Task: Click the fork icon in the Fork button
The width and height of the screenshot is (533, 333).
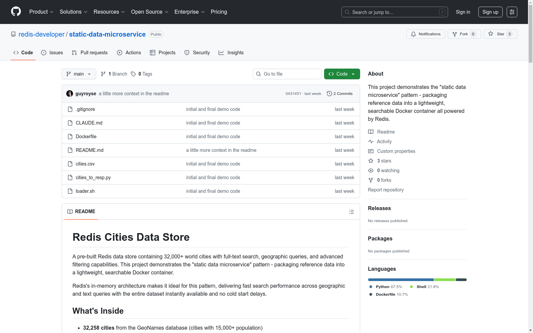Action: click(x=455, y=34)
